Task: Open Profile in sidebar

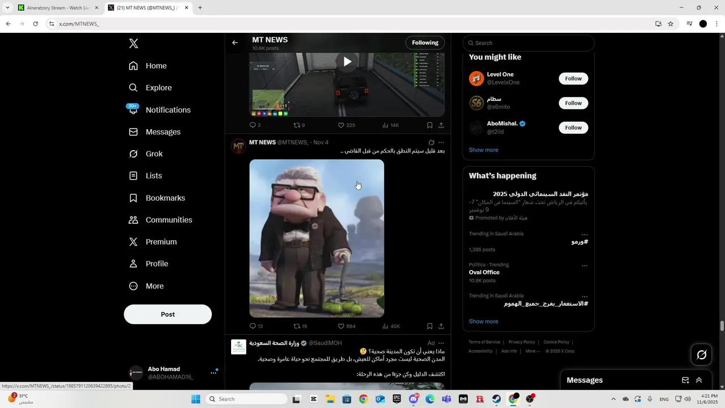Action: click(148, 264)
